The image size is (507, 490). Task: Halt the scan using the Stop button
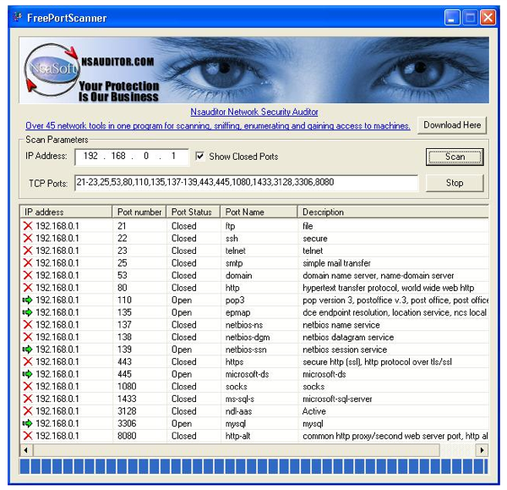[x=455, y=183]
